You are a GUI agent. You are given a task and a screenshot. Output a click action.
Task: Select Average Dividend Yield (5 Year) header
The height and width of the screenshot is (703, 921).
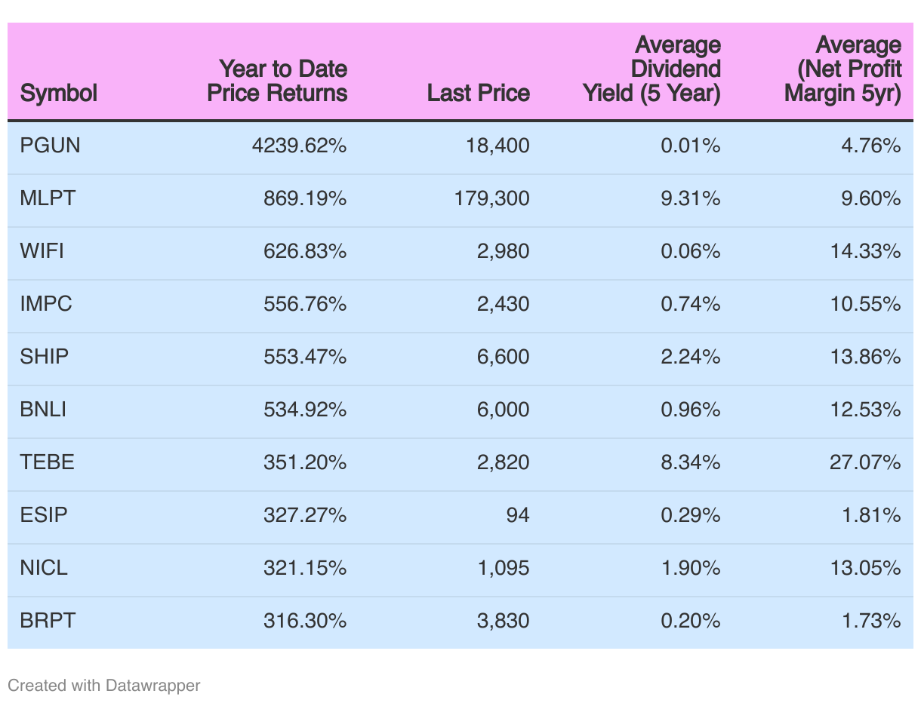click(x=651, y=69)
